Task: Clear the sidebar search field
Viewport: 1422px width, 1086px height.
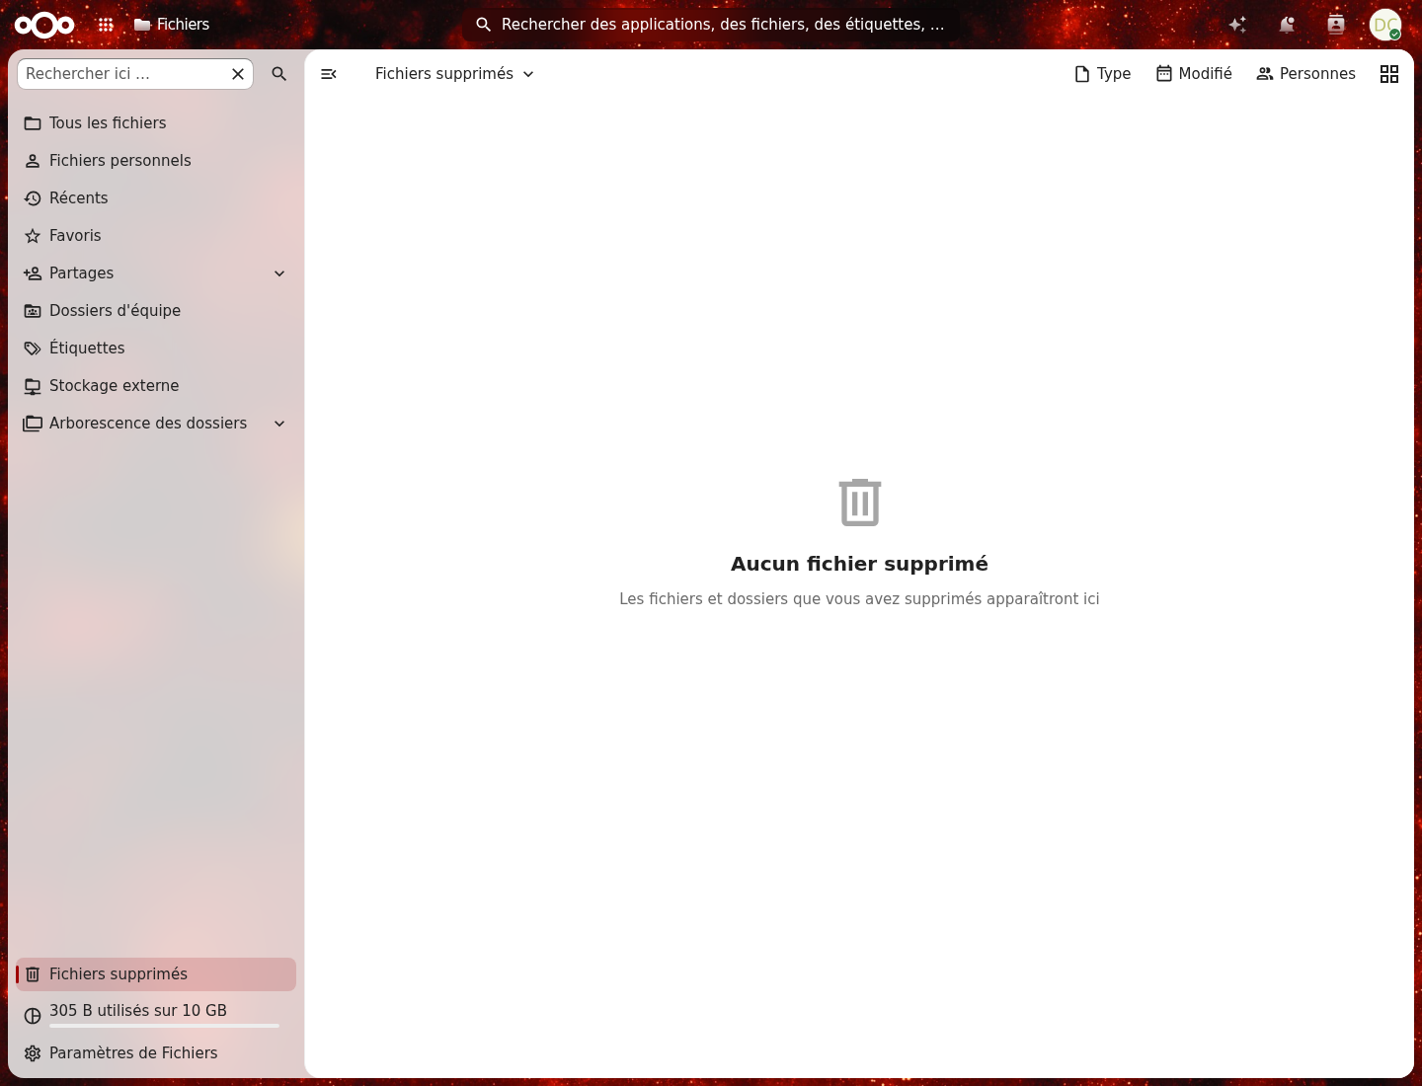Action: coord(238,74)
